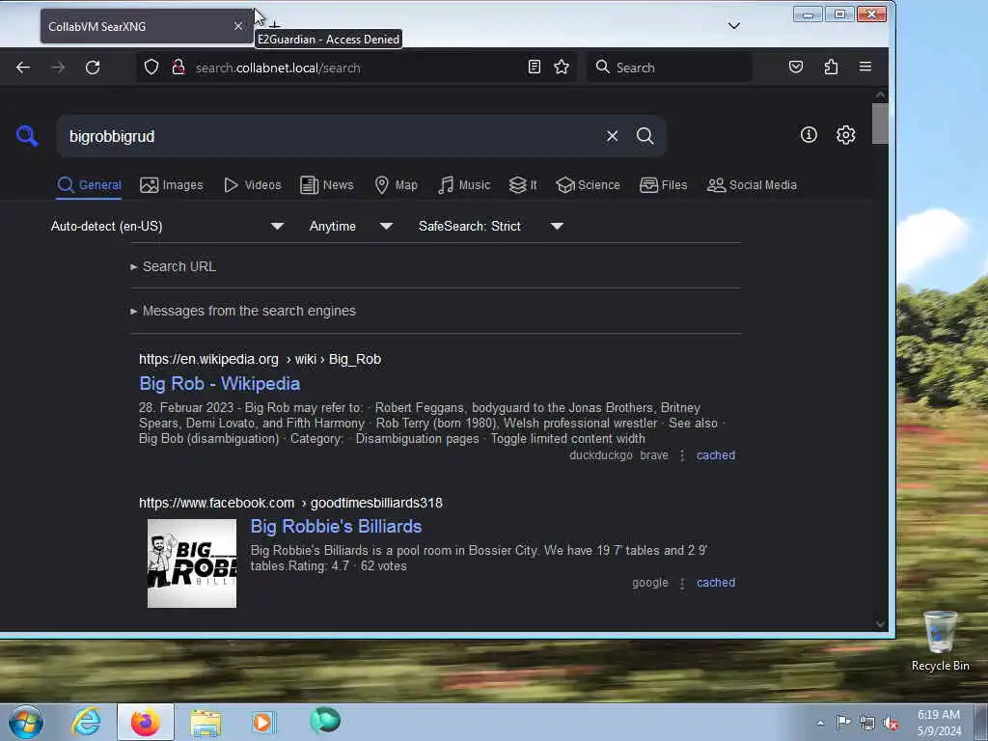Click the google engine label
Image resolution: width=988 pixels, height=741 pixels.
(650, 582)
